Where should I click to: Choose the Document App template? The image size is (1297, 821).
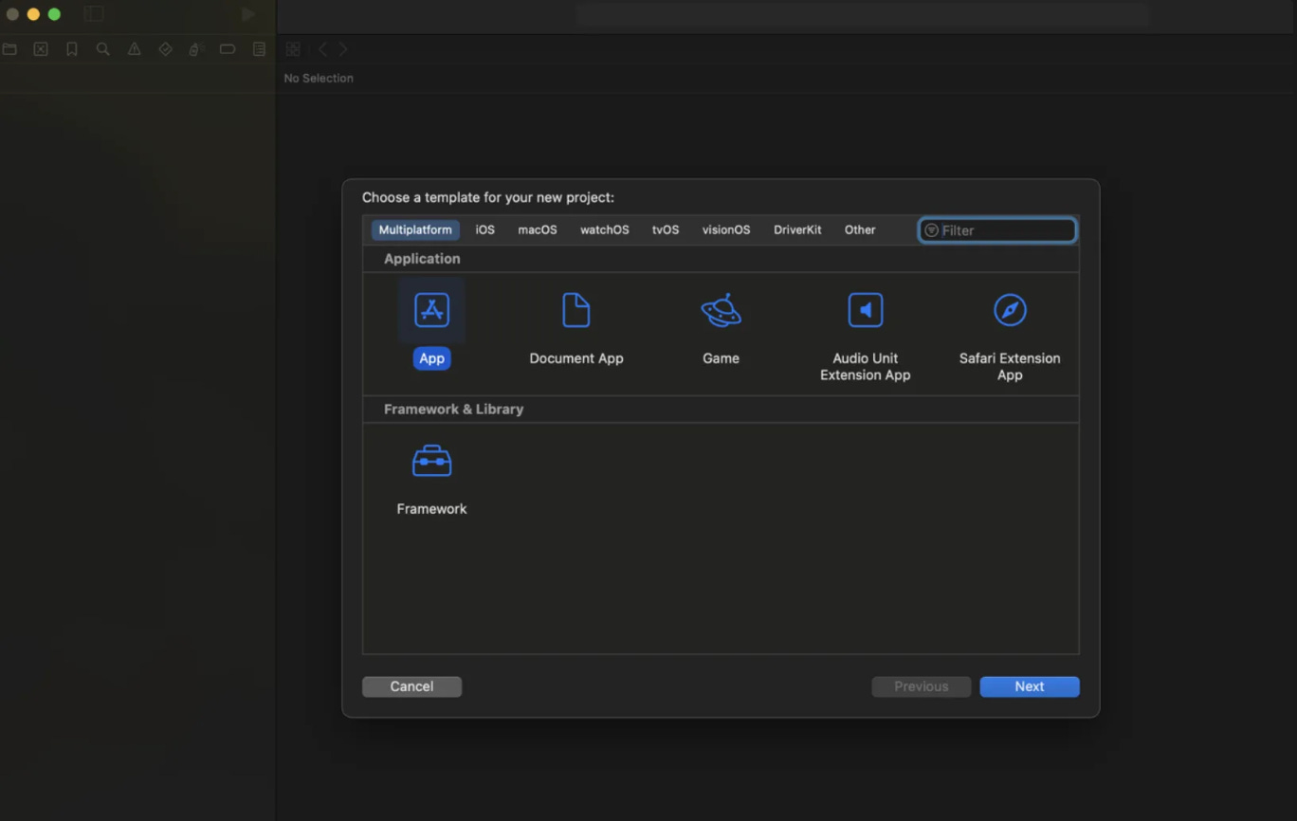pos(575,311)
